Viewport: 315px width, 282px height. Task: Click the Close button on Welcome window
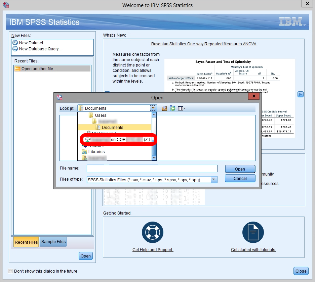pyautogui.click(x=301, y=271)
